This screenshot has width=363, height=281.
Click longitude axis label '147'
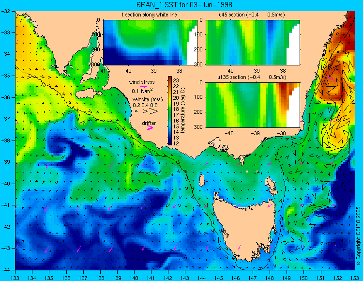[253, 278]
